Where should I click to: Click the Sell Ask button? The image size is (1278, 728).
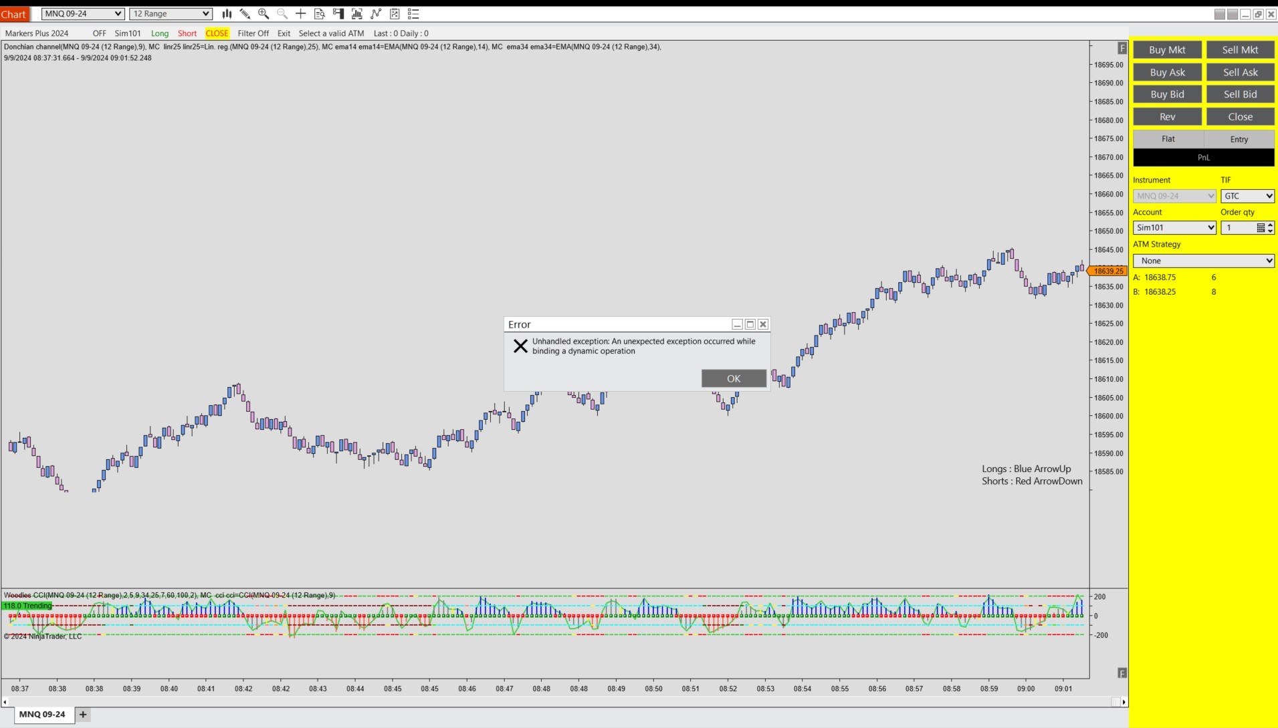[x=1240, y=72]
